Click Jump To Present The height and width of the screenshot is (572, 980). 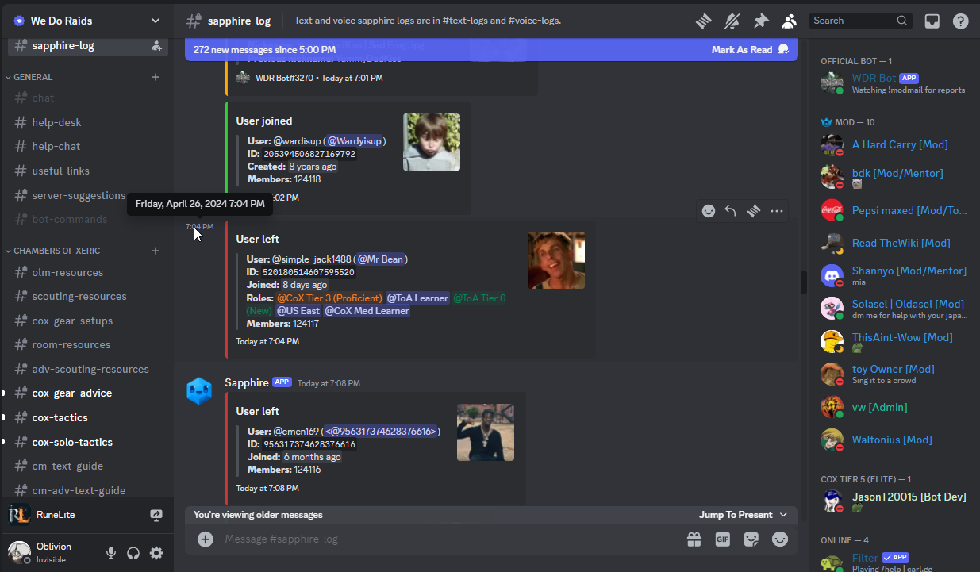744,515
